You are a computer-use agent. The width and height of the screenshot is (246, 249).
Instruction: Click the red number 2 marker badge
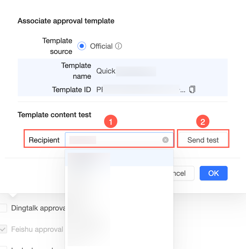(203, 122)
